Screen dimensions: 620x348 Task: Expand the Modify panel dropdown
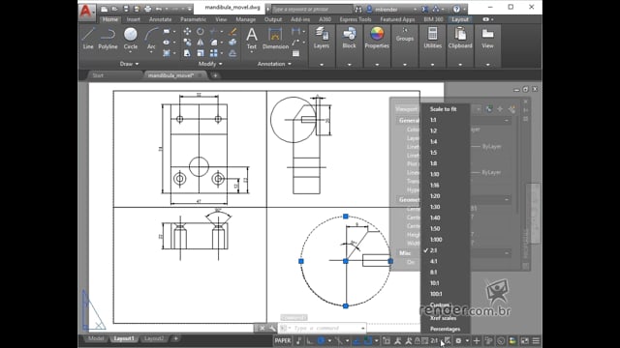210,64
